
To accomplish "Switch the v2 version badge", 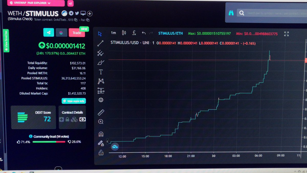I will coord(70,4).
